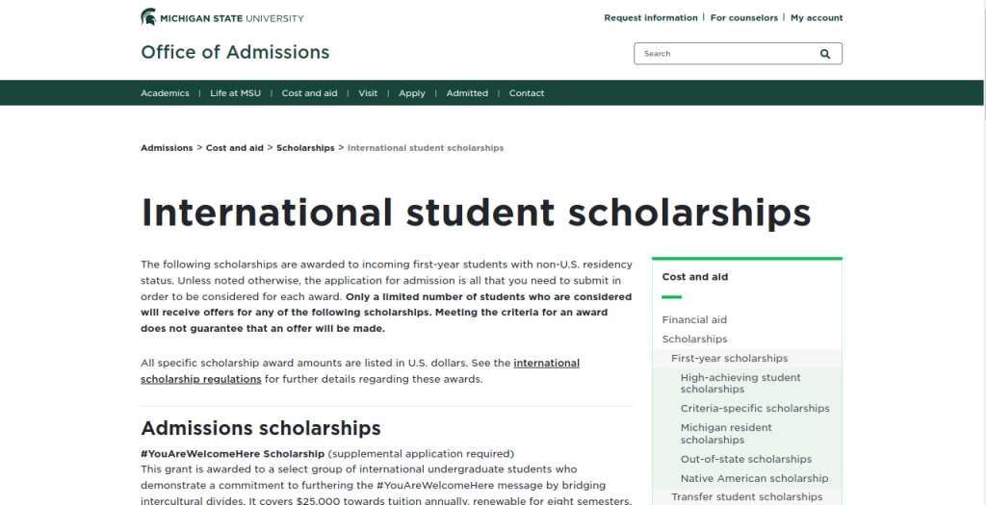Click the Office of Admissions title
Image resolution: width=986 pixels, height=505 pixels.
click(235, 52)
